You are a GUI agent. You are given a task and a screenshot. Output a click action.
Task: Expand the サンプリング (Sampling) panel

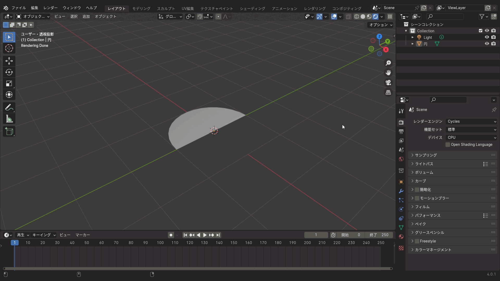pyautogui.click(x=426, y=155)
